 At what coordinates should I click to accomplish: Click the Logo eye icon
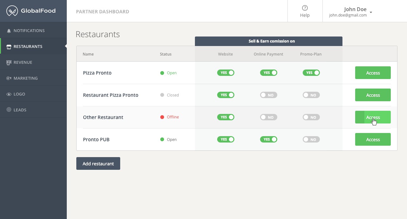point(9,94)
